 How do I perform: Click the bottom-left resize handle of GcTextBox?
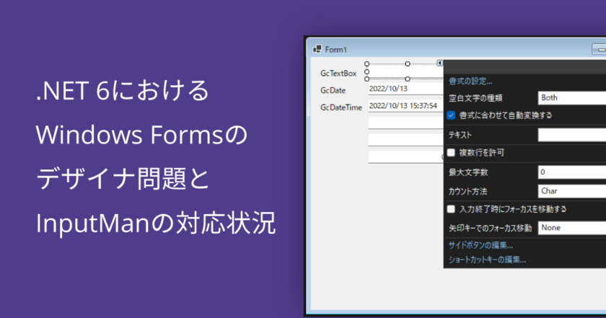click(x=366, y=79)
